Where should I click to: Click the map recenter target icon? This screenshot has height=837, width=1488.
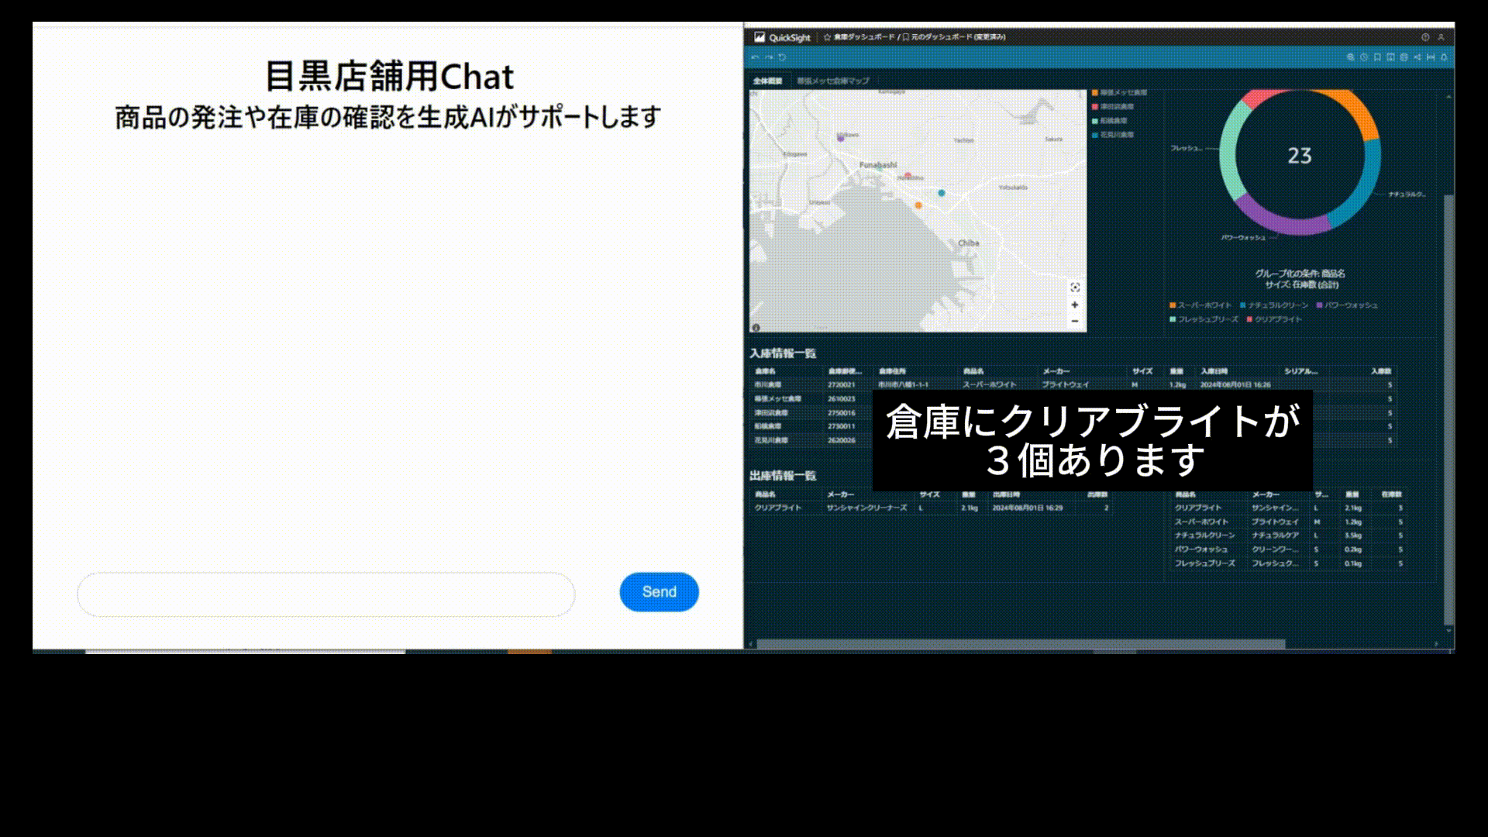click(1075, 288)
